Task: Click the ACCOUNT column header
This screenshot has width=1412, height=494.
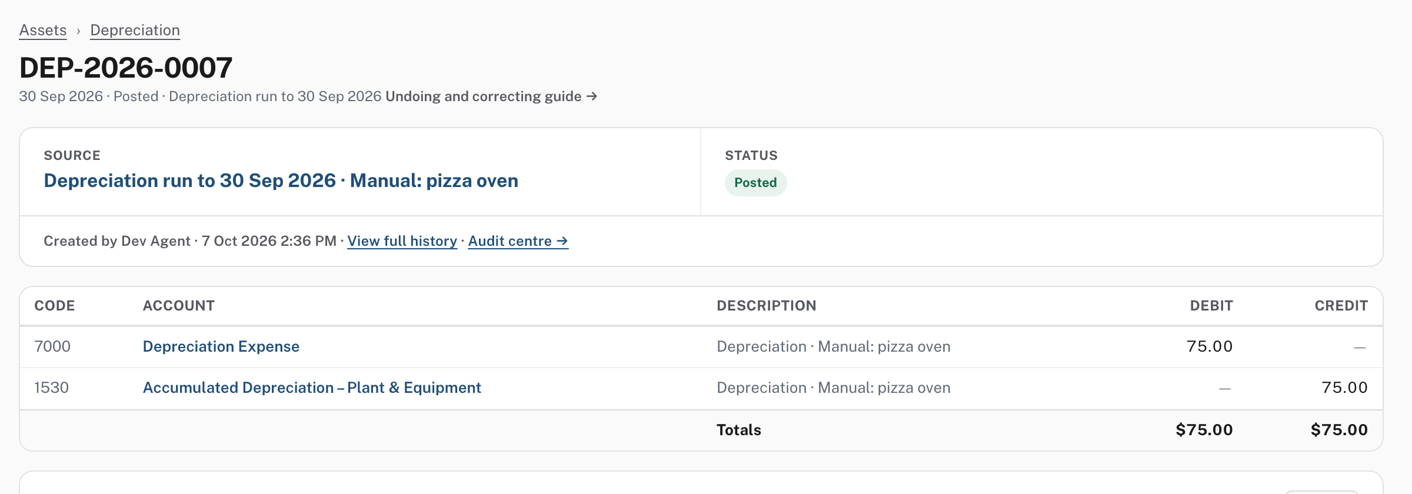Action: pos(179,306)
